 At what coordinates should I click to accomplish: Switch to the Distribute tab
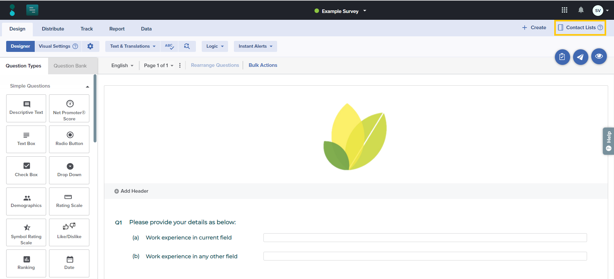pos(53,29)
